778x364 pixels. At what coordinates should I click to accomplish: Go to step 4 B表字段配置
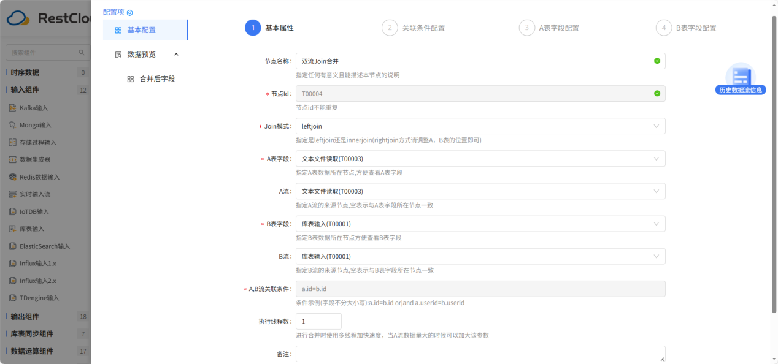point(695,28)
